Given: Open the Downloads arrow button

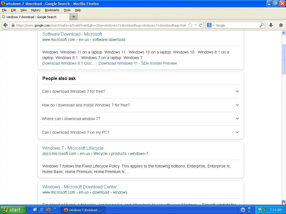Looking at the screenshot, I should (271, 25).
